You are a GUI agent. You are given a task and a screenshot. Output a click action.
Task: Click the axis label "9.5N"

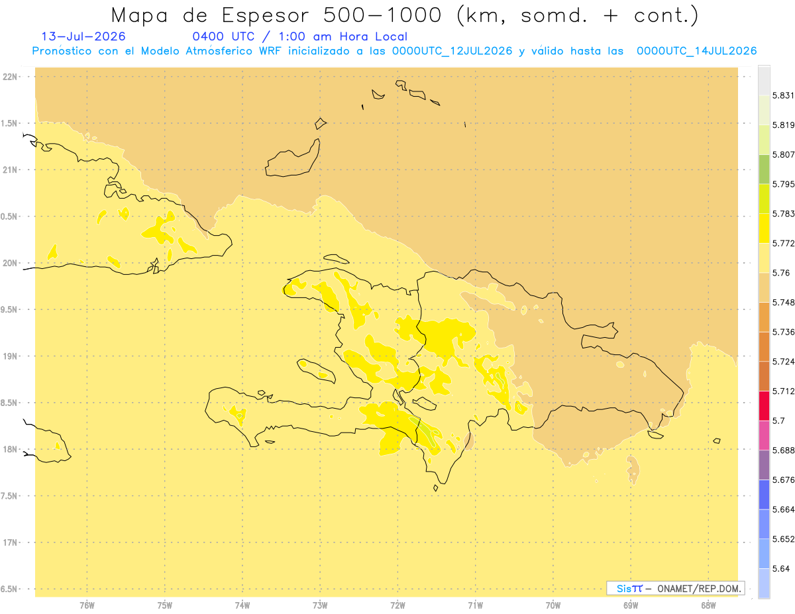click(10, 310)
